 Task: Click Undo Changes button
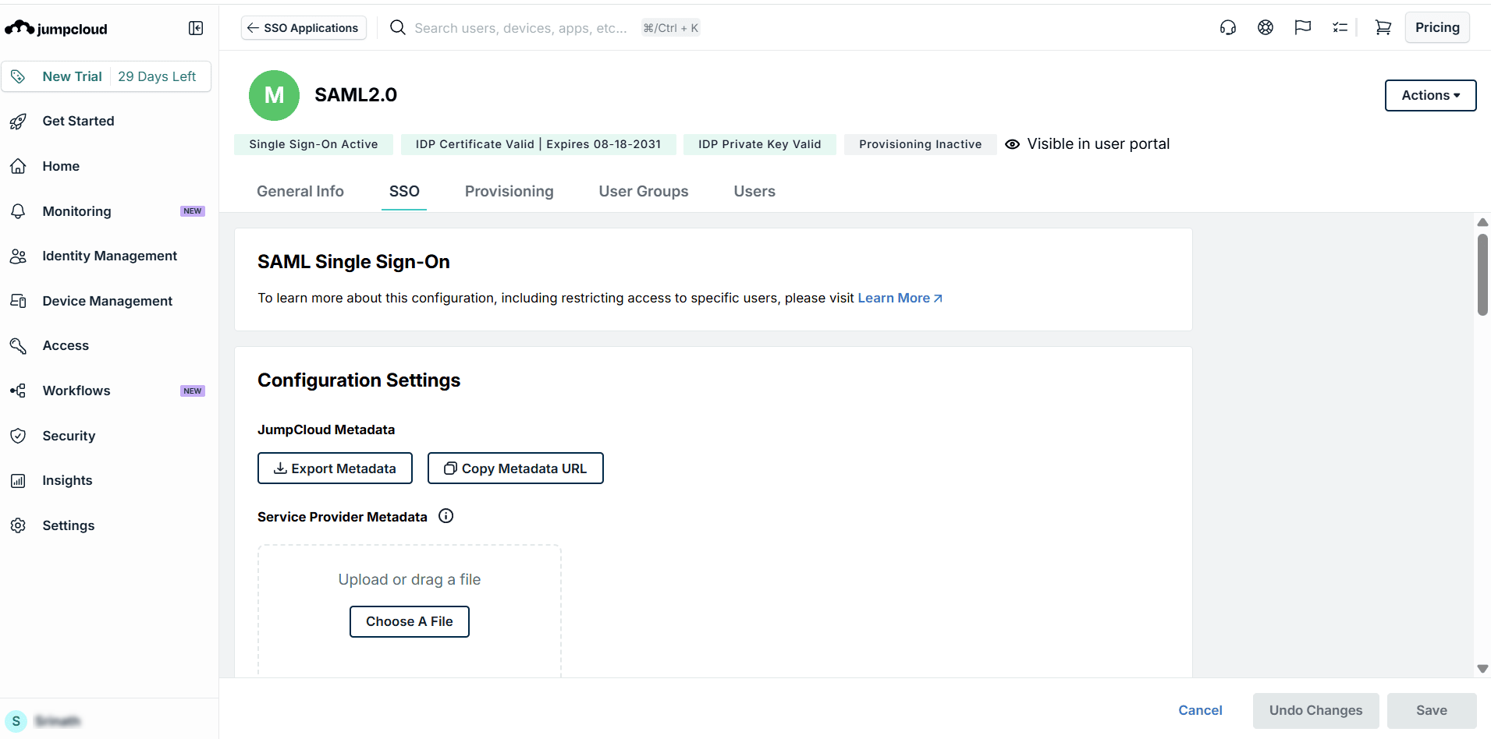[1315, 711]
